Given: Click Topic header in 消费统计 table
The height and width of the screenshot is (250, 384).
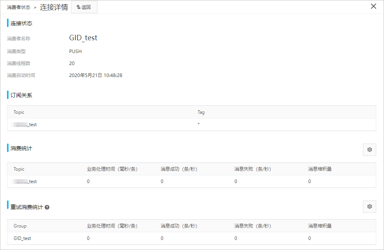Looking at the screenshot, I should [19, 169].
